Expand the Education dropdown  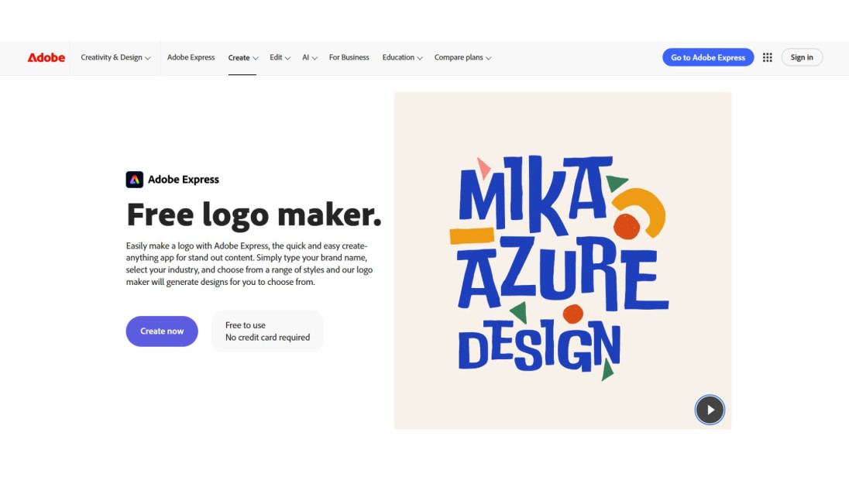pyautogui.click(x=402, y=57)
